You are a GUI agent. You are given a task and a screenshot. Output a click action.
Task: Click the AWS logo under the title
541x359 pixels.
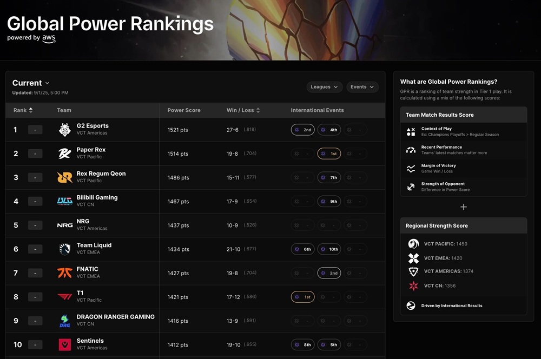(49, 39)
